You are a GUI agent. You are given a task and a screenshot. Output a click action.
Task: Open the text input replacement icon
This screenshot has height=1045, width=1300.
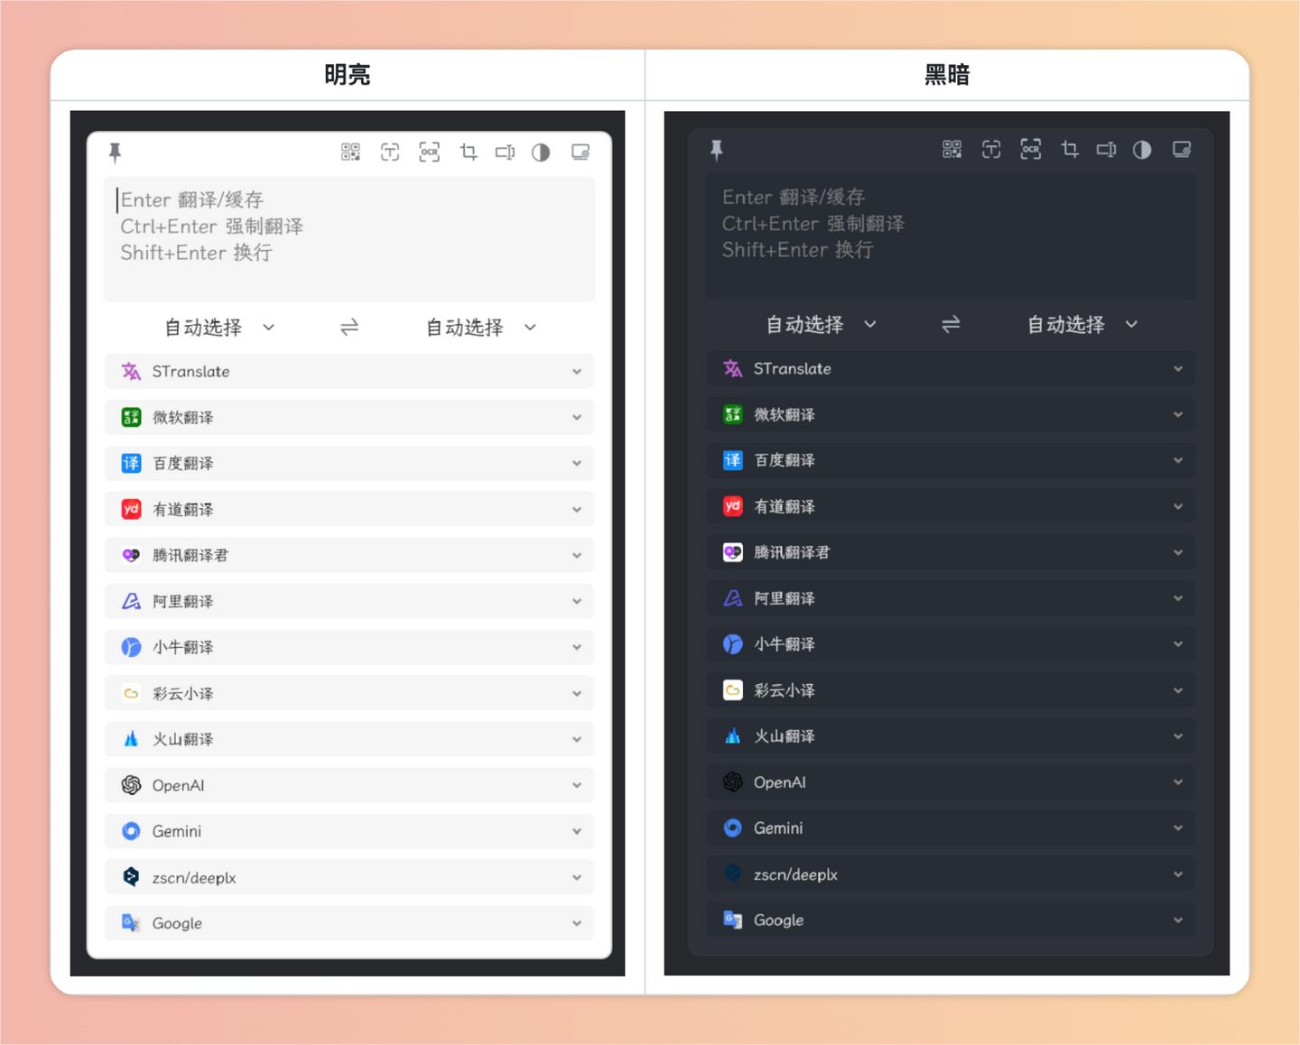[505, 152]
